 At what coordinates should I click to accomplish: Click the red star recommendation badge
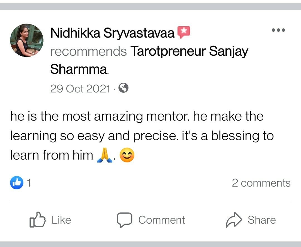click(184, 33)
